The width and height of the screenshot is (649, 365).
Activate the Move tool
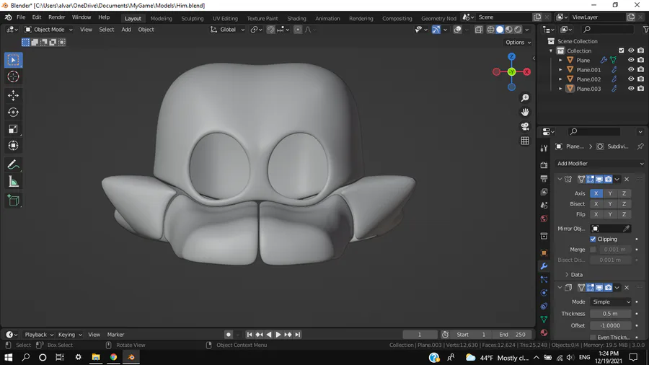pos(13,95)
